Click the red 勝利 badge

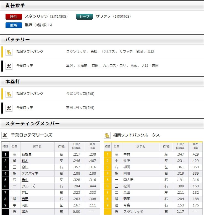[x=14, y=17]
